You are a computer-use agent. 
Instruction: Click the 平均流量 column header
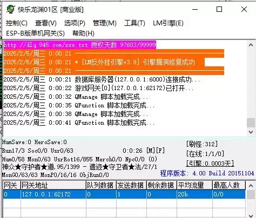tap(195, 185)
